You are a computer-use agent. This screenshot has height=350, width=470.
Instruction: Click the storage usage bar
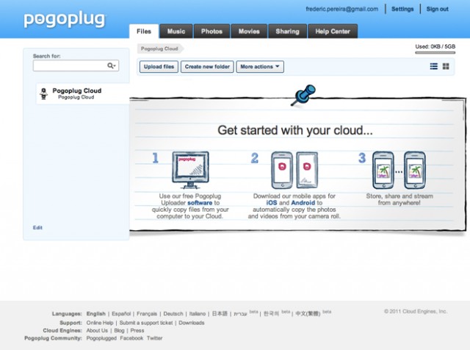click(435, 52)
